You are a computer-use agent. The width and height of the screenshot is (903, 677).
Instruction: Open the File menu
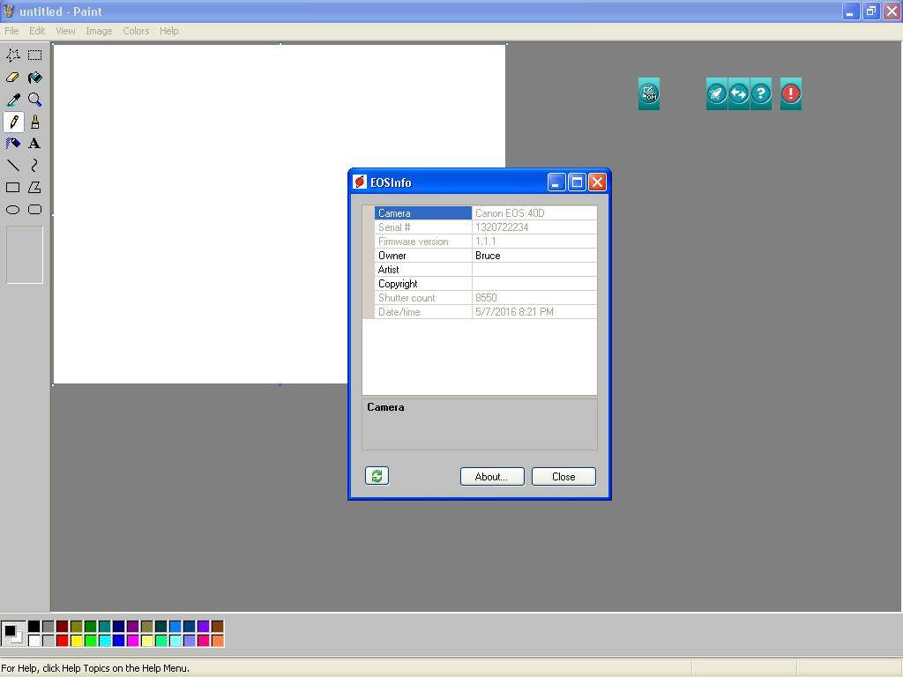tap(11, 31)
